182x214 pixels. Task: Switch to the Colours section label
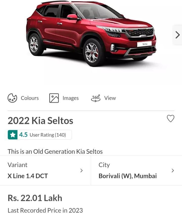30,98
